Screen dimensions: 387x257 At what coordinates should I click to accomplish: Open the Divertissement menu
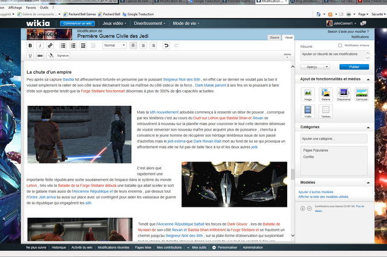(149, 23)
